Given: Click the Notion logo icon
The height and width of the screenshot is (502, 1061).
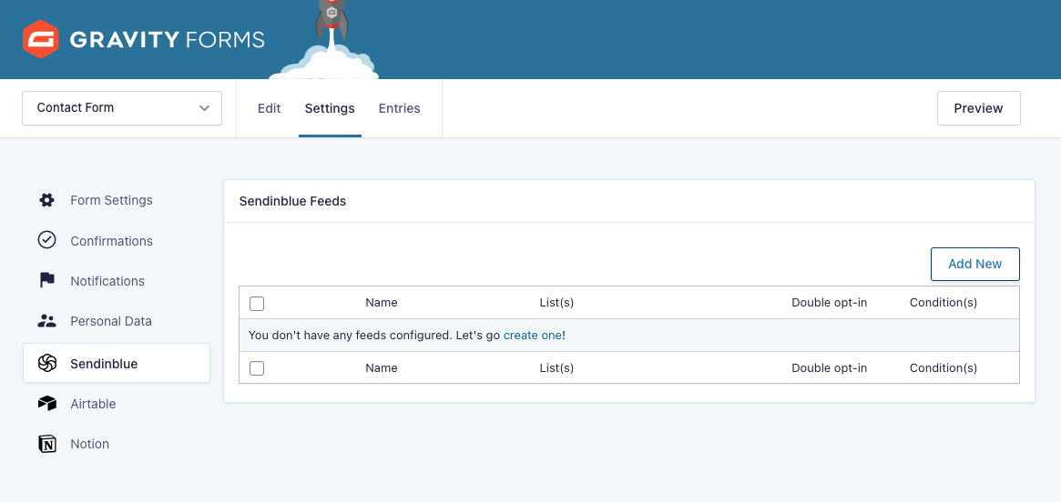Looking at the screenshot, I should (46, 444).
